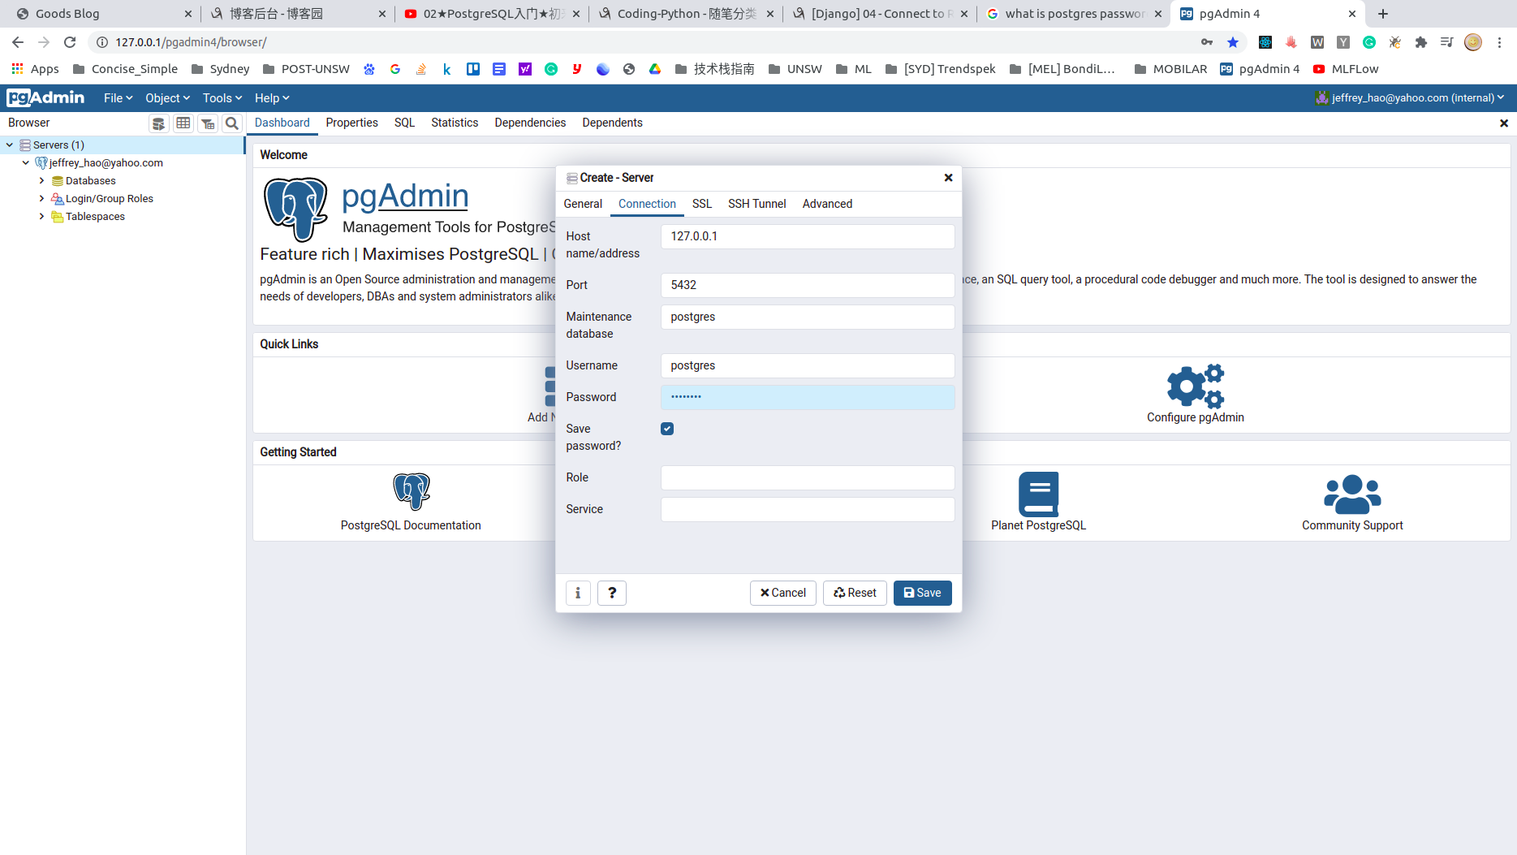Open the Dependencies tab
1517x855 pixels.
[530, 123]
